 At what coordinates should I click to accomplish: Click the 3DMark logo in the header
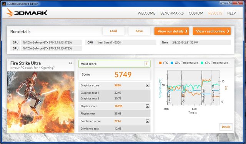27,12
